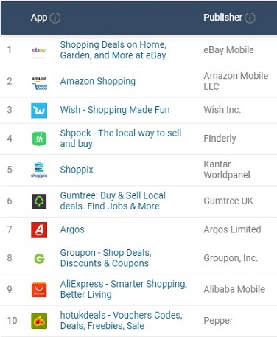Click info icon next to Publisher header
277x337 pixels.
250,18
